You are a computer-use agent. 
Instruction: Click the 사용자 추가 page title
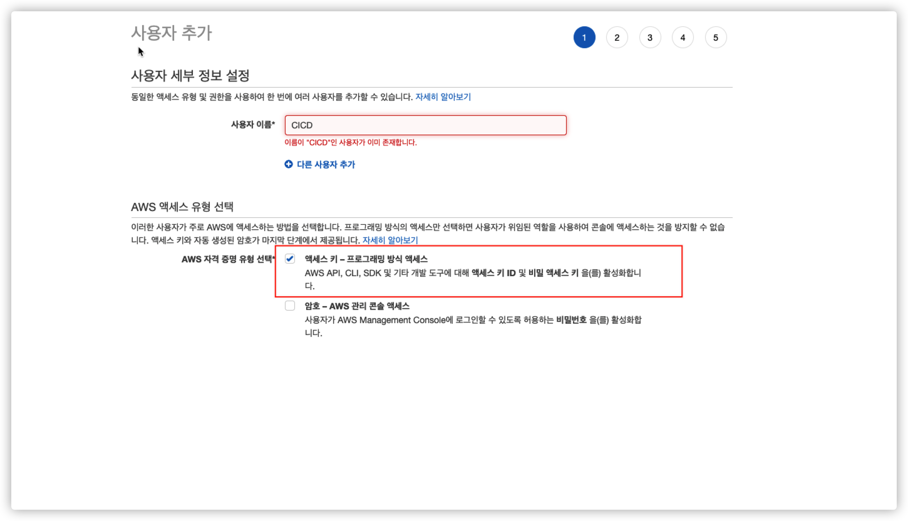coord(171,33)
